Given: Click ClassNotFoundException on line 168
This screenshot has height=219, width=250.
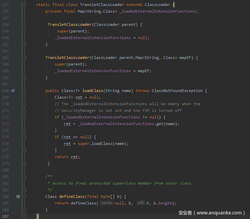Looking at the screenshot, I should tap(177, 91).
